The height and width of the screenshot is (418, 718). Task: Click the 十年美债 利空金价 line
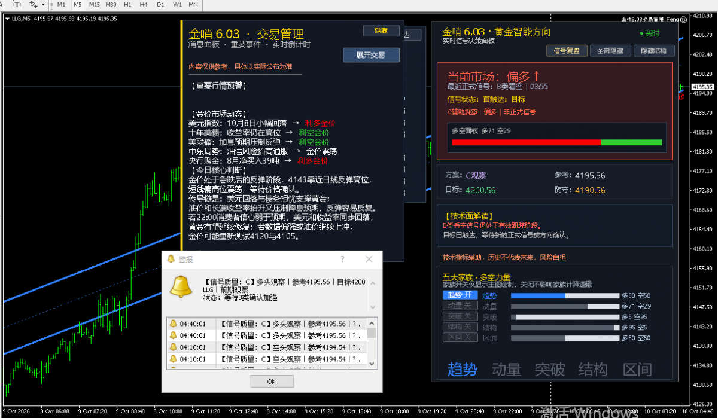(x=258, y=132)
